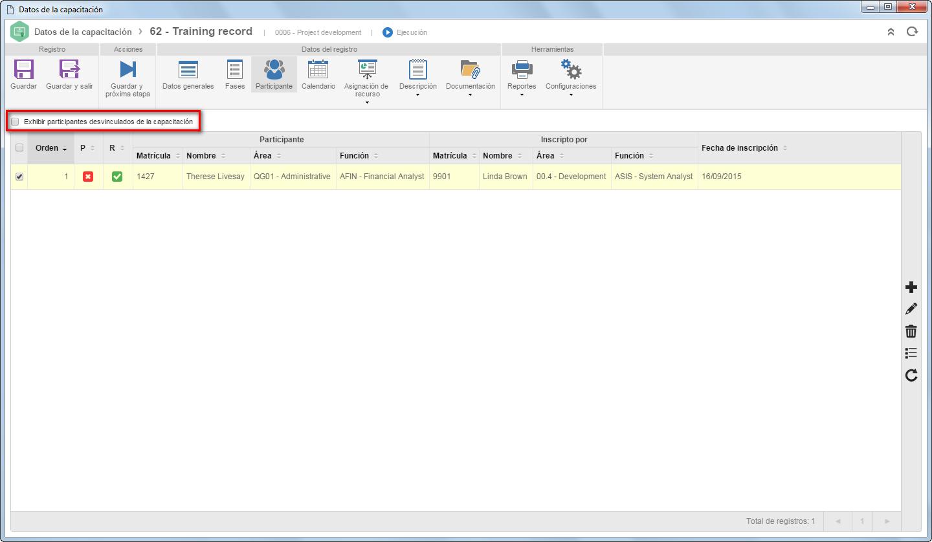Screen dimensions: 932x542
Task: Go to previous page arrow
Action: 838,521
